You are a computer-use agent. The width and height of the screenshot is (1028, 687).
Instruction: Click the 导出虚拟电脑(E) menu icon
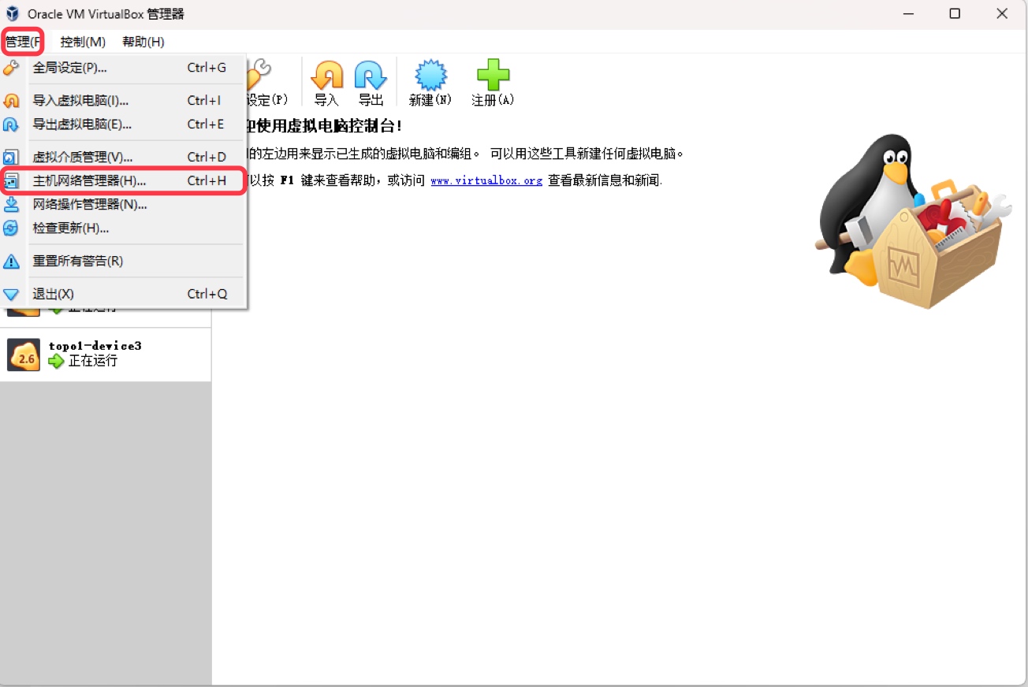pos(11,124)
